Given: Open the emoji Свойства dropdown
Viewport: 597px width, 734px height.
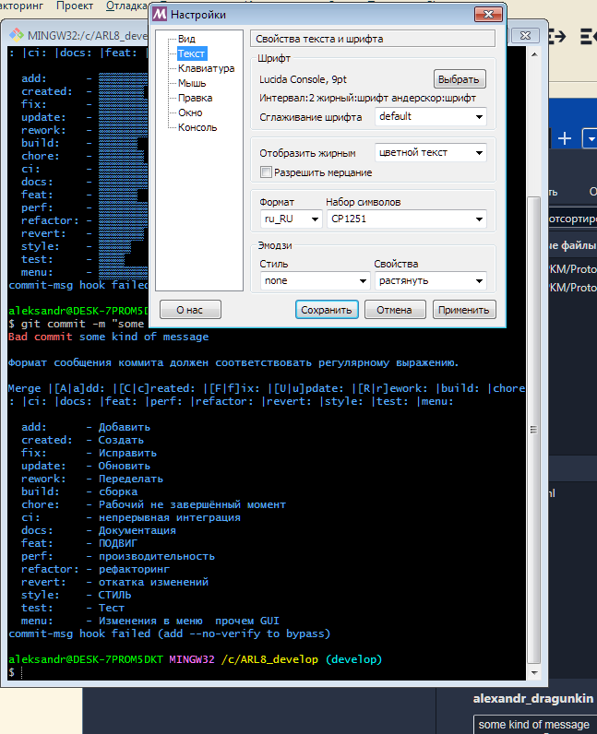Looking at the screenshot, I should tap(430, 281).
